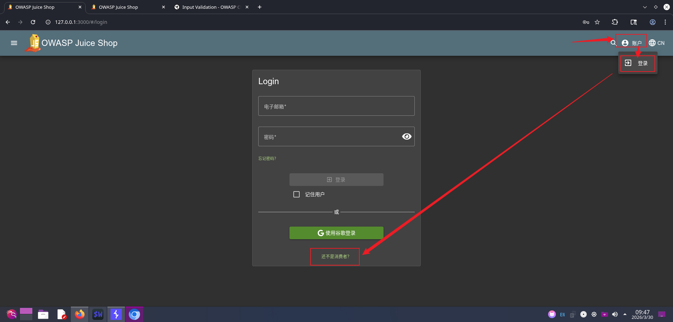Switch to Input Validation - OWASP tab
Image resolution: width=673 pixels, height=322 pixels.
point(211,7)
